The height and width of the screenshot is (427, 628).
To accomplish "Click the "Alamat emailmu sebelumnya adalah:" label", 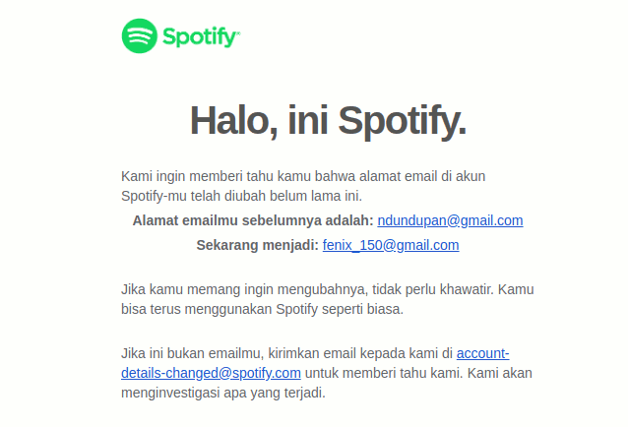I will point(253,220).
